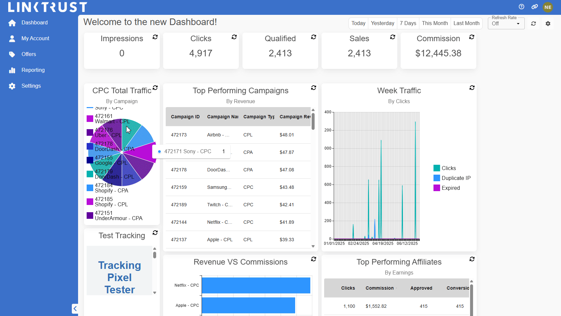Viewport: 561px width, 316px height.
Task: Select the Yesterday date range
Action: click(x=382, y=23)
